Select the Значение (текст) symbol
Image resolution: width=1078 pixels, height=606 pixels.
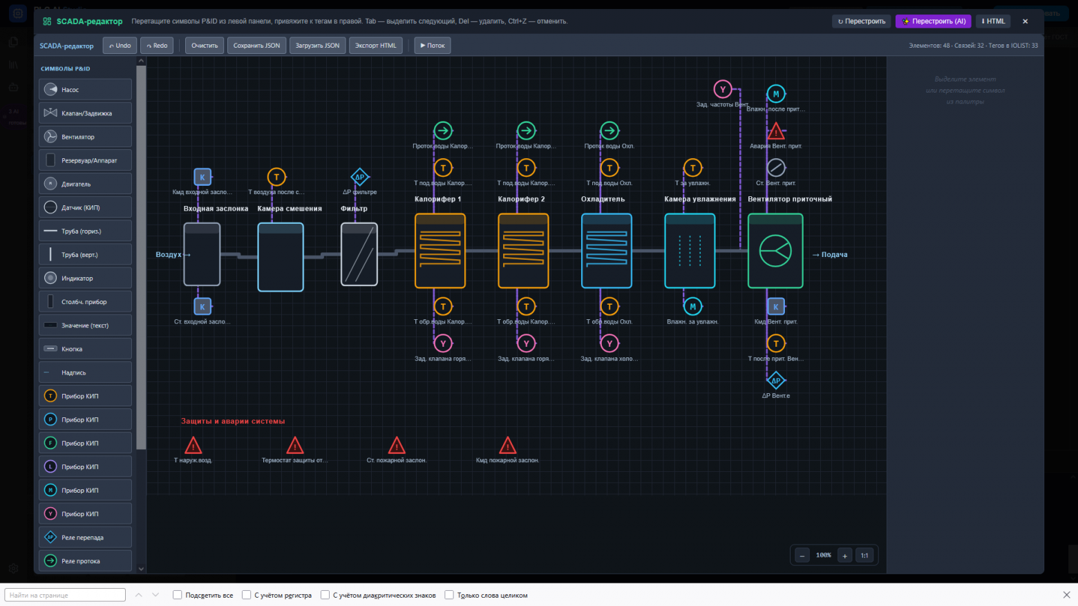(x=85, y=325)
